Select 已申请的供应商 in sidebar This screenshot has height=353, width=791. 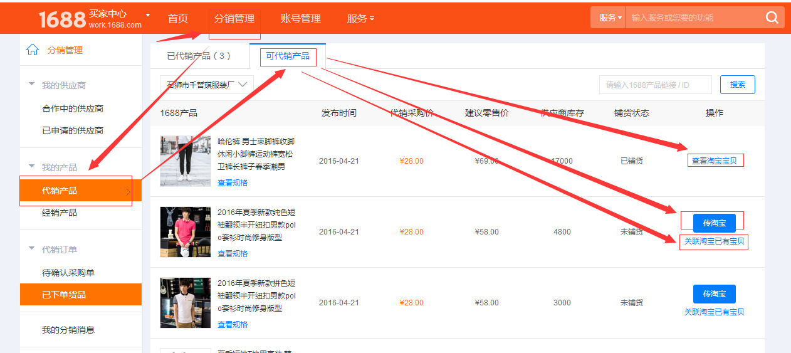[x=73, y=130]
